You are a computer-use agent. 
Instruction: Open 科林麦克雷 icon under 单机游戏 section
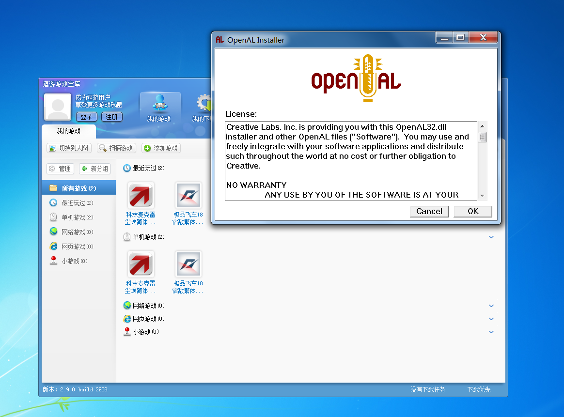(x=141, y=264)
